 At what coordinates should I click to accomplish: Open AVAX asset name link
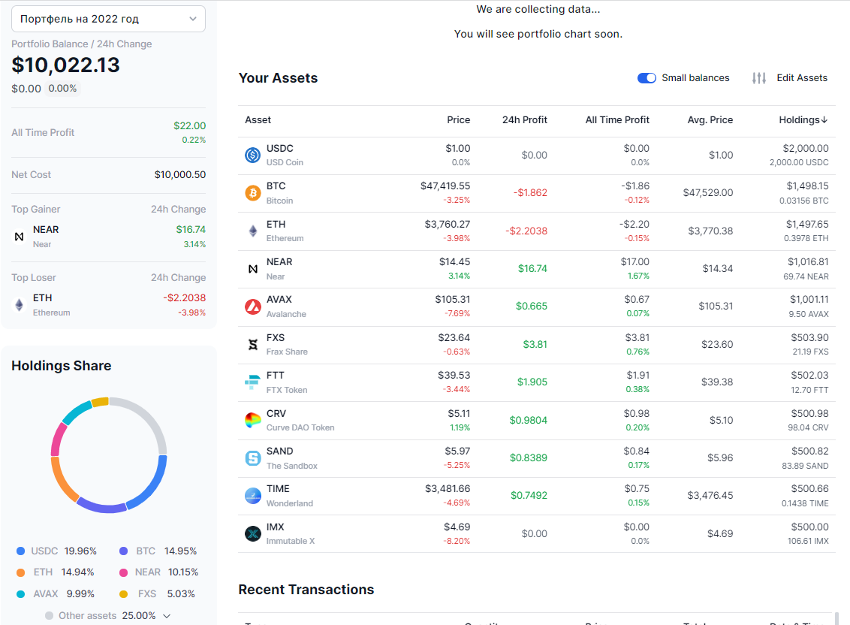click(279, 300)
